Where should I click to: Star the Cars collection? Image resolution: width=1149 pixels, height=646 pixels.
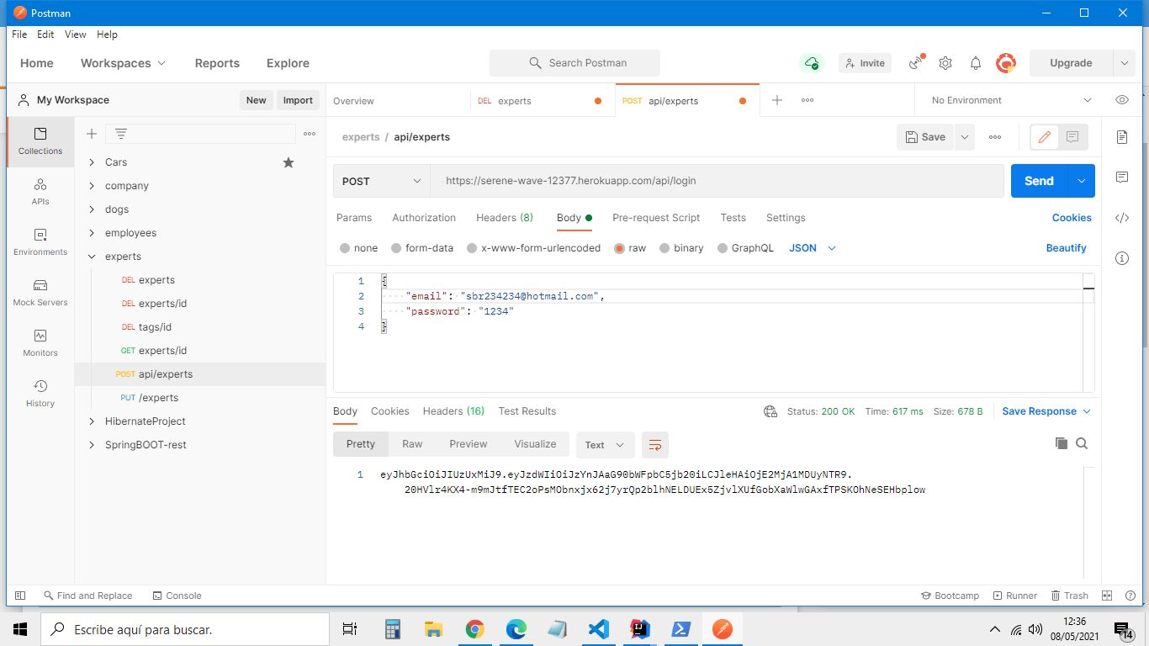click(289, 162)
